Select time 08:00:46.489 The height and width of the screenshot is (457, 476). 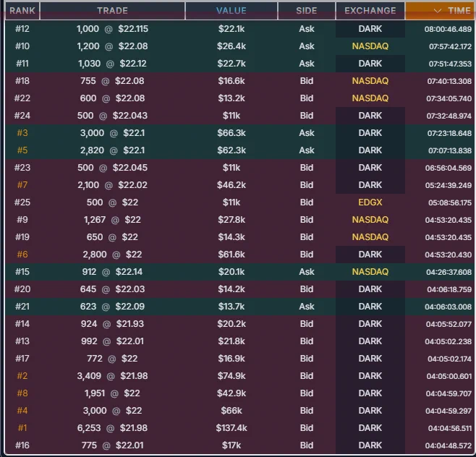tap(448, 29)
